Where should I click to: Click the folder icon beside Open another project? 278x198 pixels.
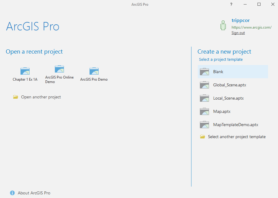tap(16, 97)
